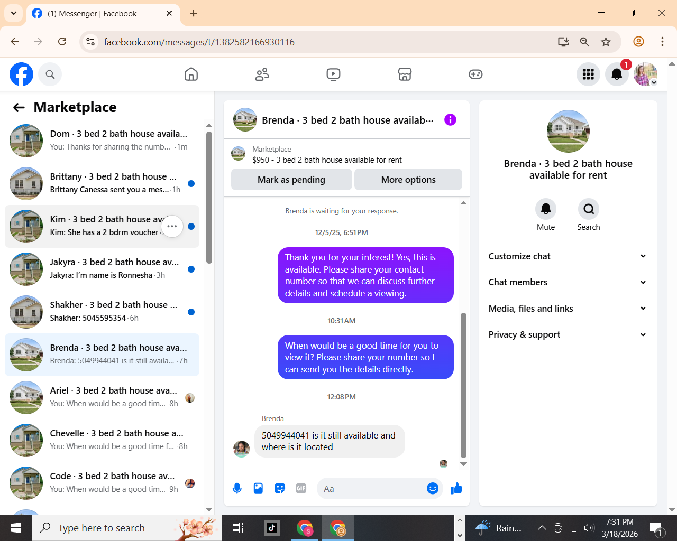Open the Facebook search magnifier
Viewport: 677px width, 541px height.
(x=50, y=74)
